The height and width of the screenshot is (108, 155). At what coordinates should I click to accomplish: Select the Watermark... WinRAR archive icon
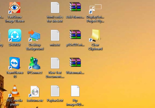coord(75,62)
